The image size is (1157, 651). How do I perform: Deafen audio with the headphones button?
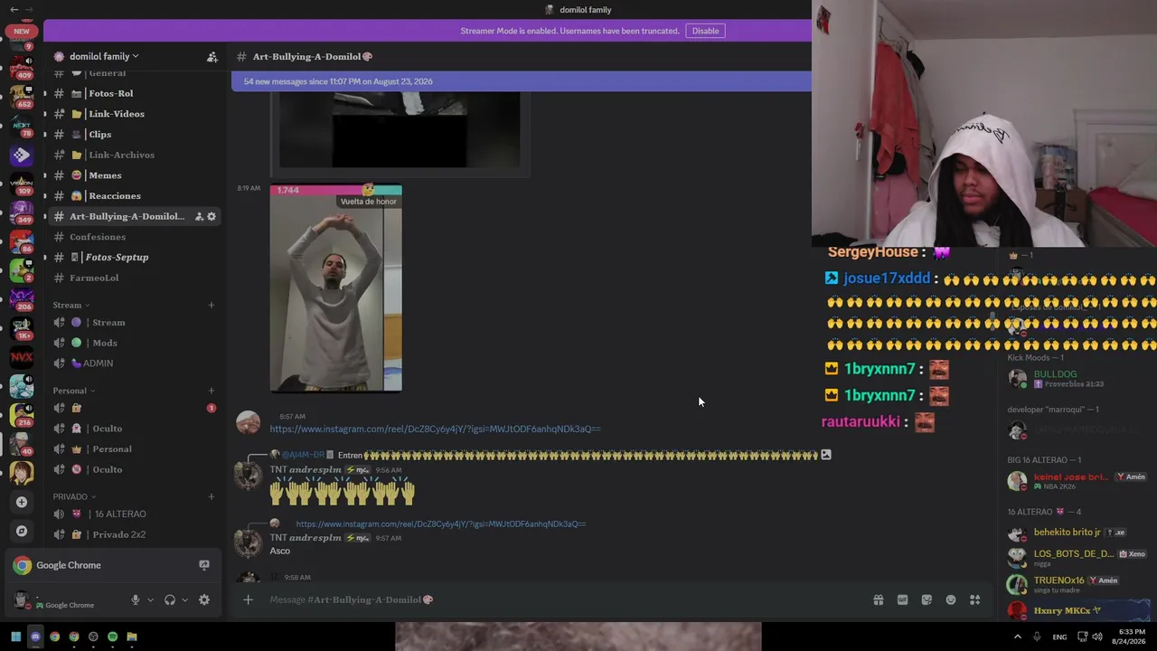coord(170,599)
